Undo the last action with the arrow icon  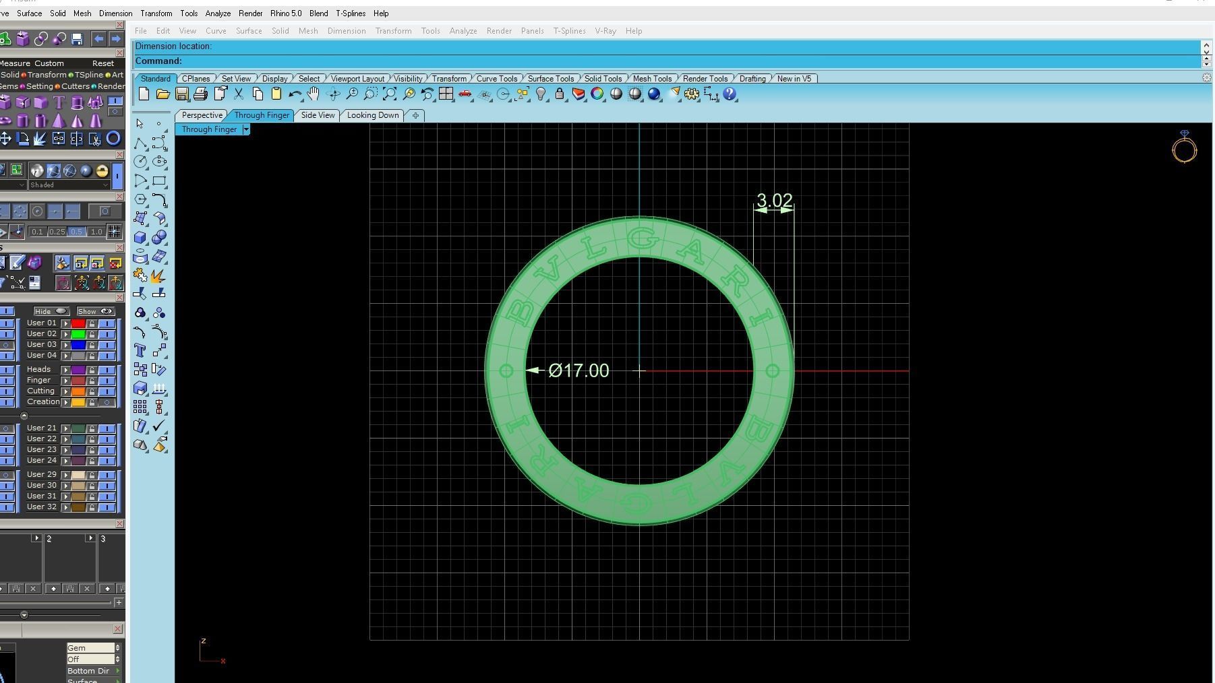pos(295,94)
